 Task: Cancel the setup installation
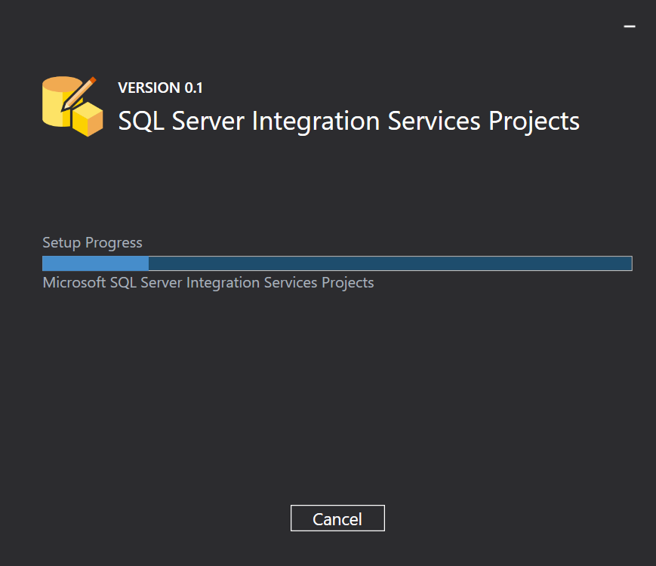(337, 518)
